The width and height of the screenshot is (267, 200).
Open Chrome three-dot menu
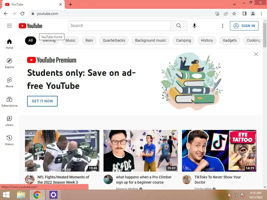coord(261,14)
